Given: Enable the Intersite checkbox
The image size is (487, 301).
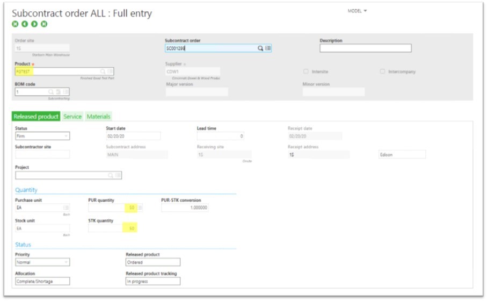Looking at the screenshot, I should (x=306, y=71).
